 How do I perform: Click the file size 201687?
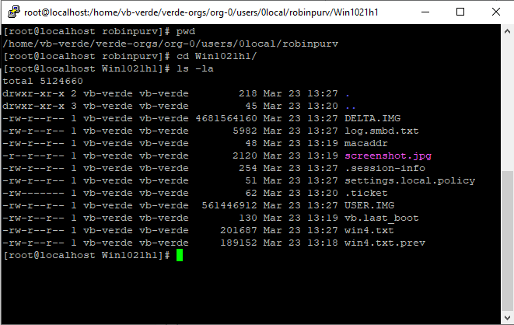pos(238,230)
